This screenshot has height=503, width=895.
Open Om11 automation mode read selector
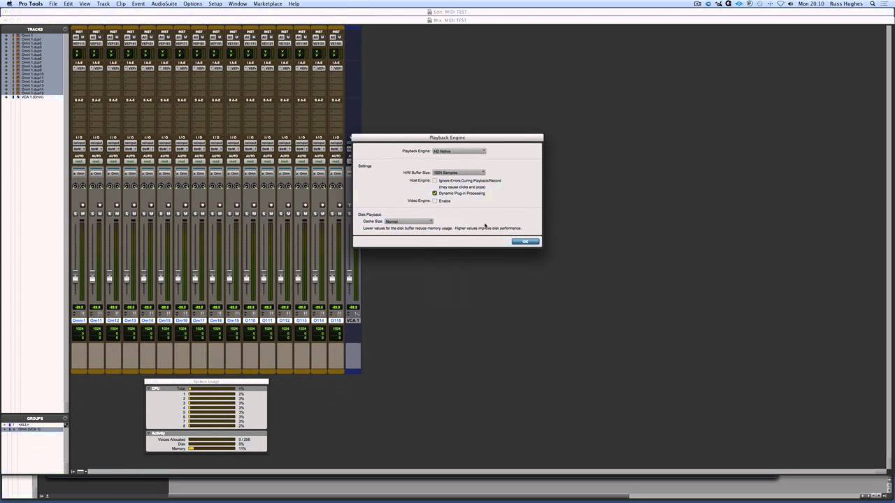96,161
